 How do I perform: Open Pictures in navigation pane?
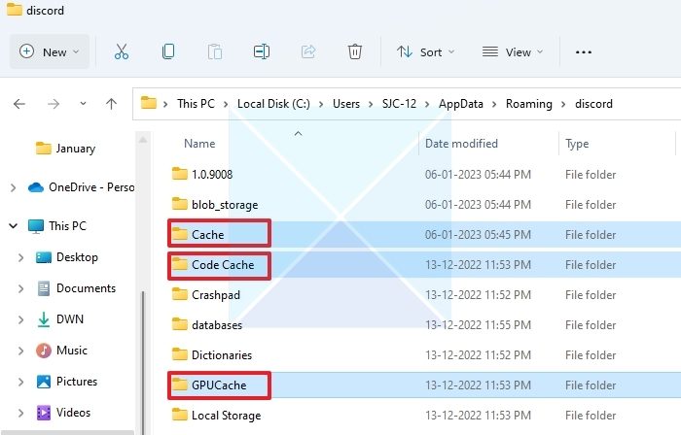[x=66, y=382]
